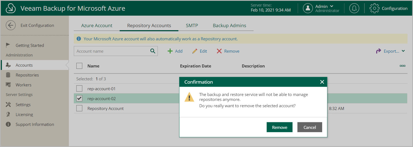
Task: Click the Configuration gear icon
Action: (x=375, y=8)
